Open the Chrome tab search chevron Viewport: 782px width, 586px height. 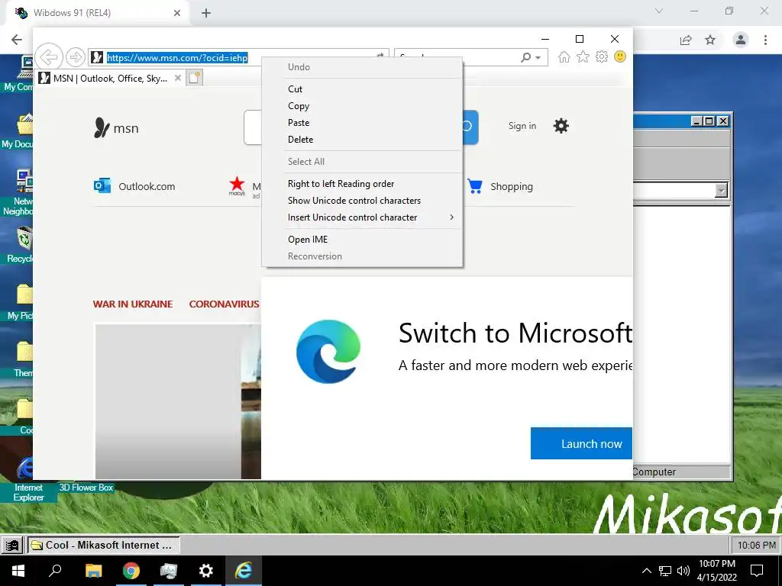coord(659,11)
